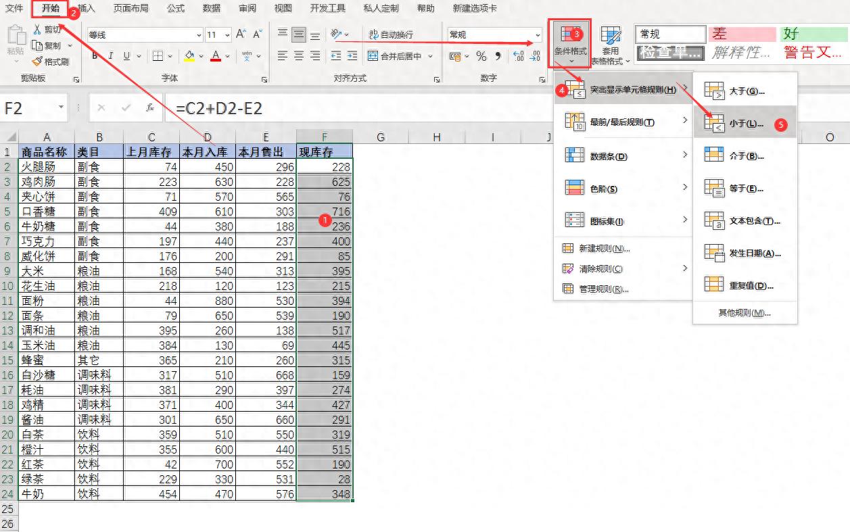Toggle Underline formatting
The height and width of the screenshot is (532, 850).
[x=126, y=56]
